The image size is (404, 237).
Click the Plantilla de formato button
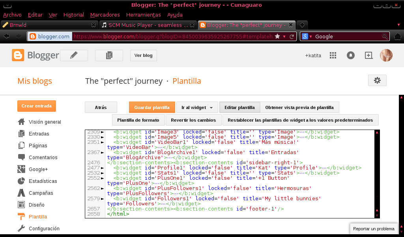[x=138, y=120]
